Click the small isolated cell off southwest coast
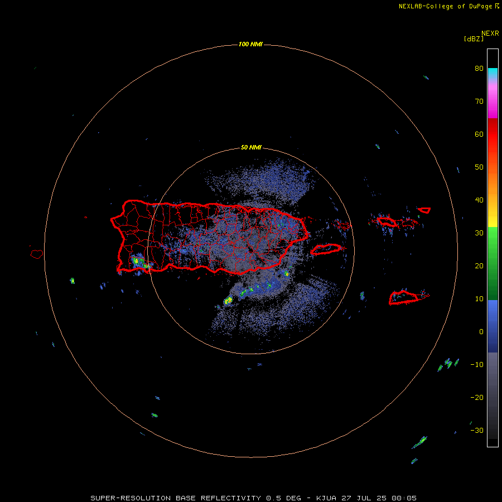The height and width of the screenshot is (502, 502). (x=73, y=281)
